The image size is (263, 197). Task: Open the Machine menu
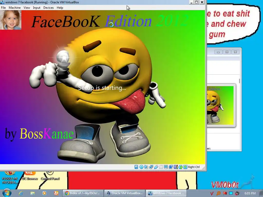point(15,7)
